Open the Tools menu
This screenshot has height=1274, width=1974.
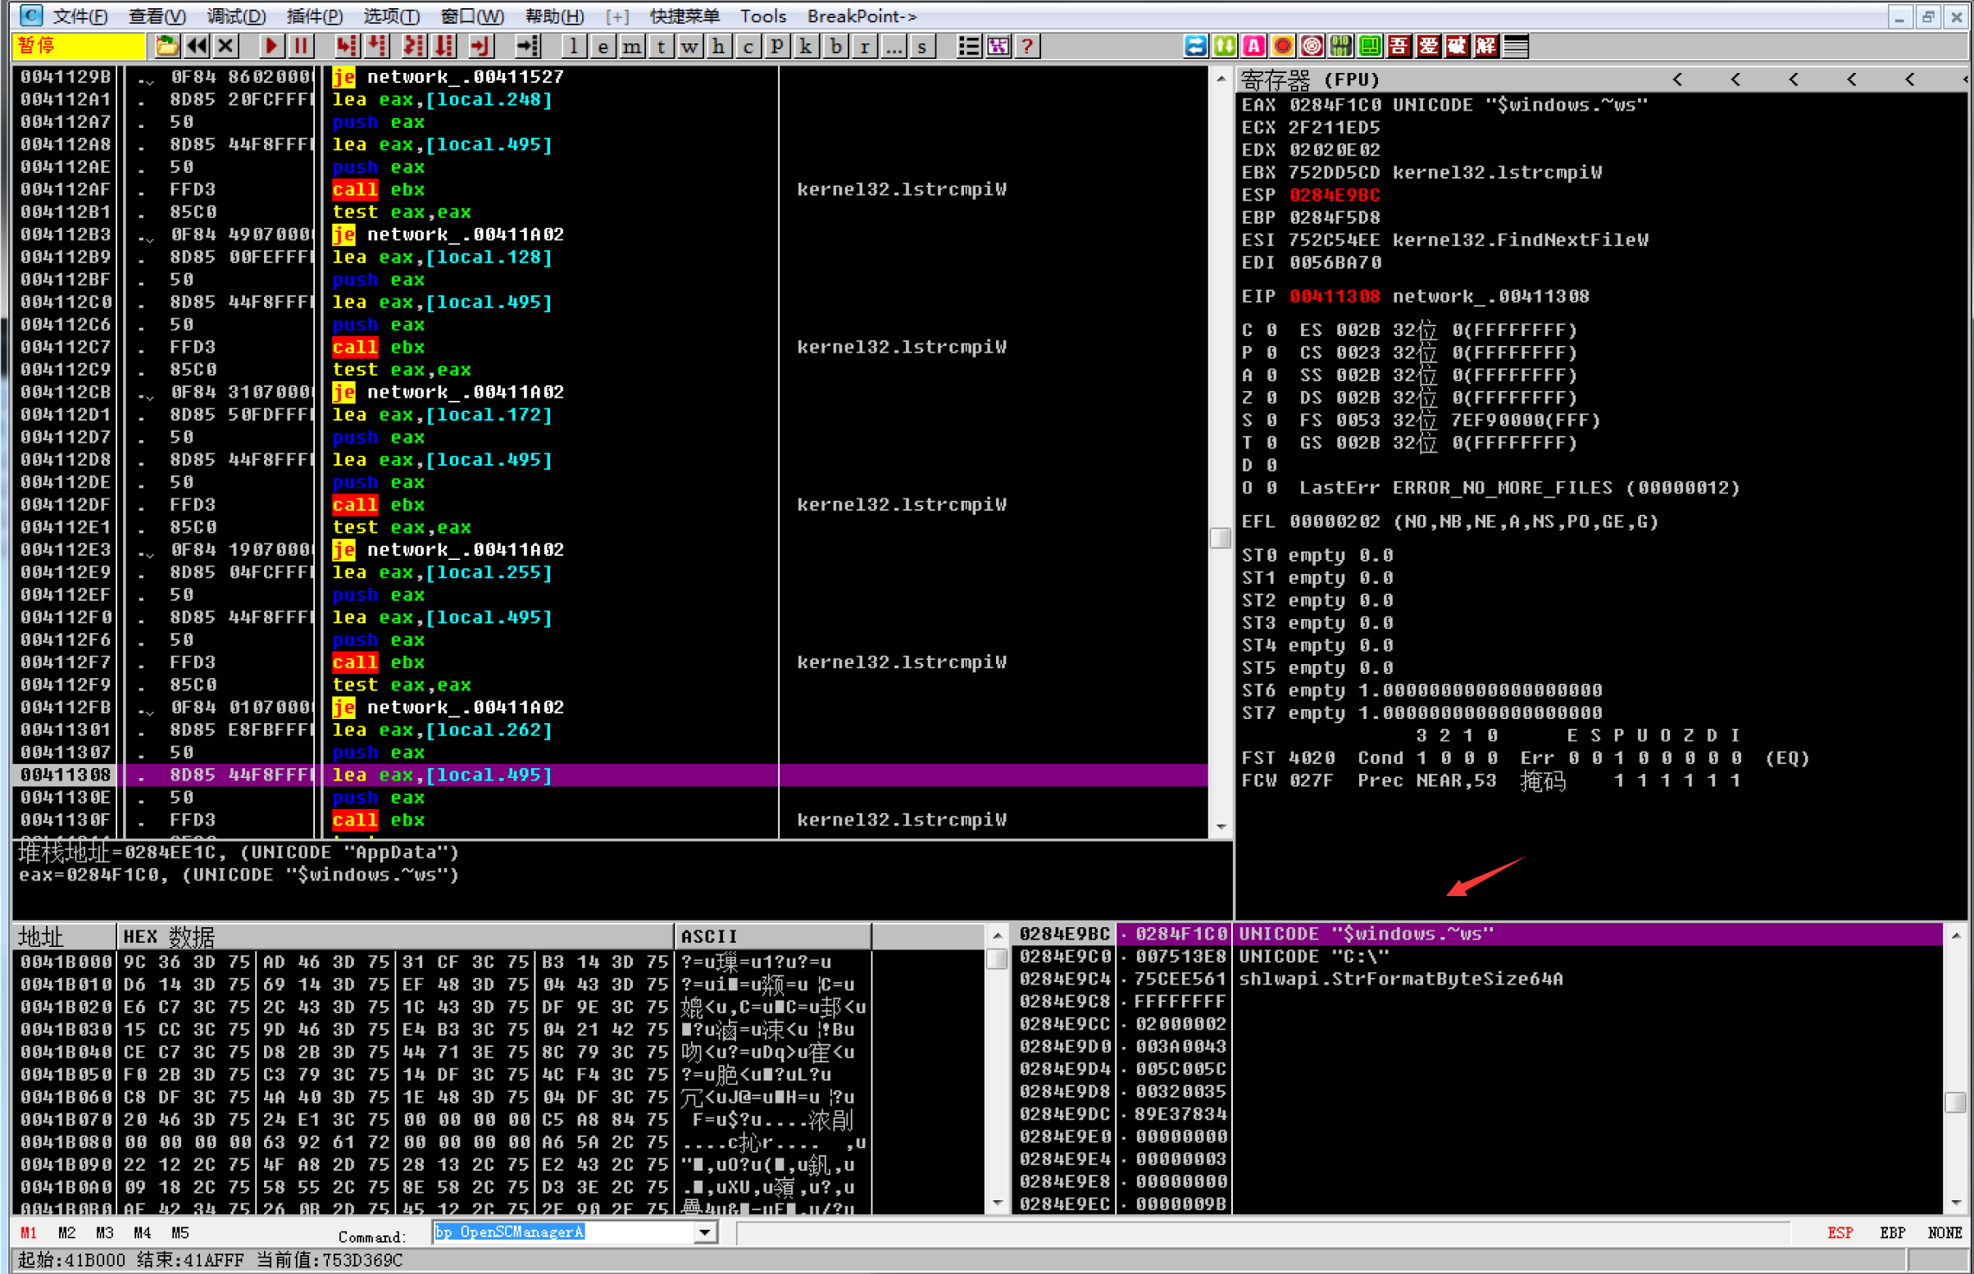pyautogui.click(x=762, y=16)
